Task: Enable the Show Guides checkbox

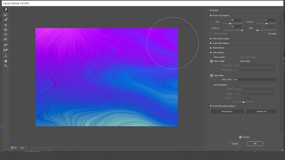Action: [x=212, y=57]
